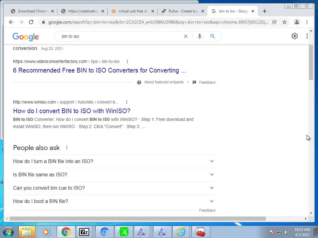The height and width of the screenshot is (238, 318).
Task: View site information via padlock icon
Action: pos(43,22)
